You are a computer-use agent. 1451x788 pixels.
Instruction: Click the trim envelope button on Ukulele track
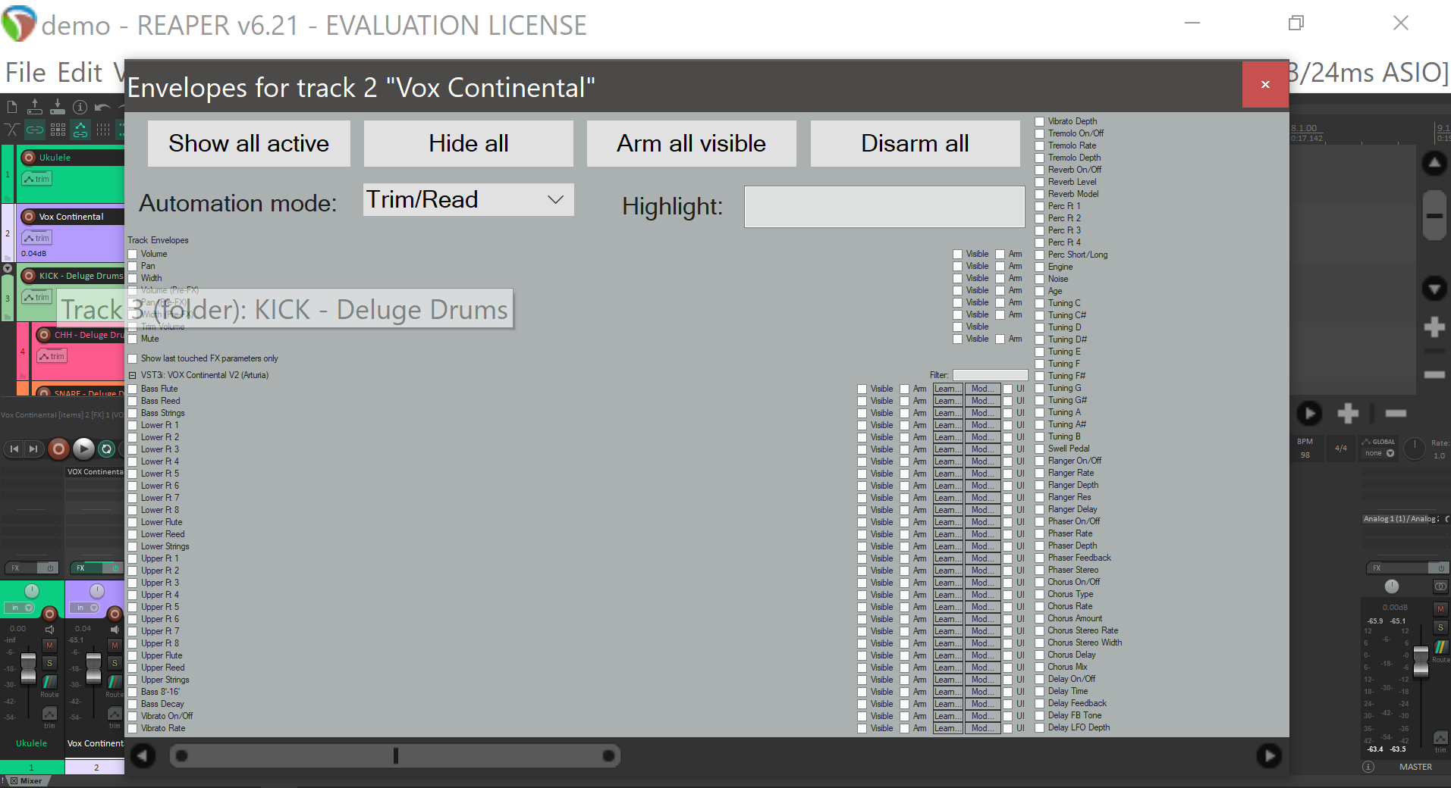pos(36,179)
